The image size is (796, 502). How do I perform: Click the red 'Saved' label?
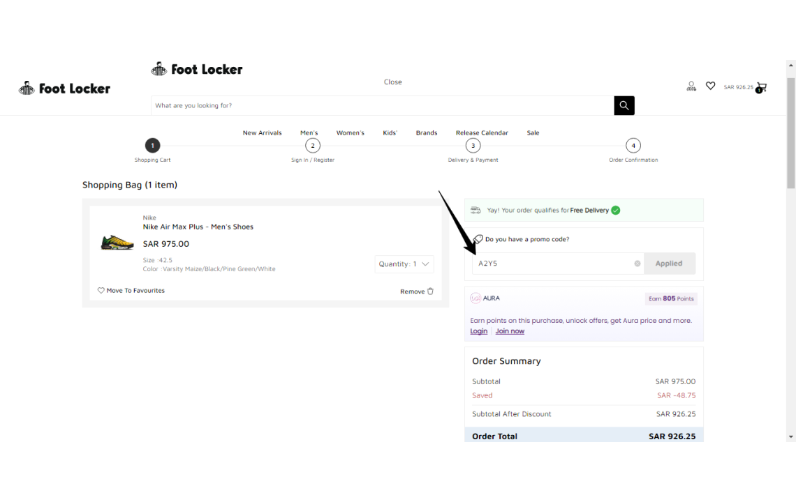[x=482, y=395]
